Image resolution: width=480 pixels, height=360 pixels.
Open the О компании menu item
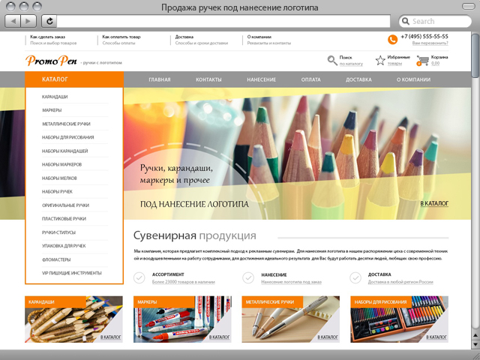[x=413, y=79]
